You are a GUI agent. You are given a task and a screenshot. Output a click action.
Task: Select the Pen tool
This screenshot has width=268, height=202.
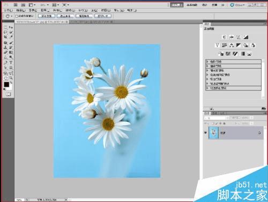click(x=5, y=63)
